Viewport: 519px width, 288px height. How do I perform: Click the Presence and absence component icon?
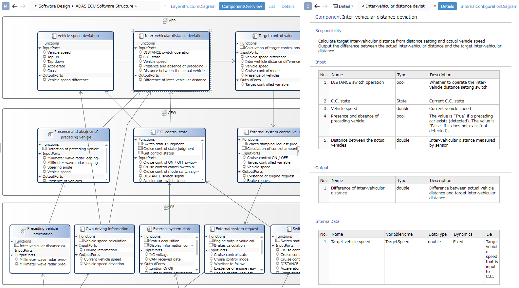tap(50, 135)
